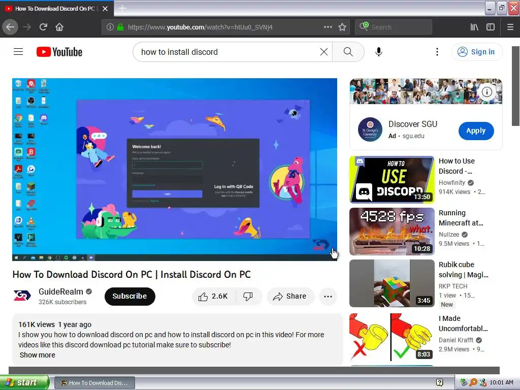
Task: View the secure connection padlock
Action: (120, 27)
